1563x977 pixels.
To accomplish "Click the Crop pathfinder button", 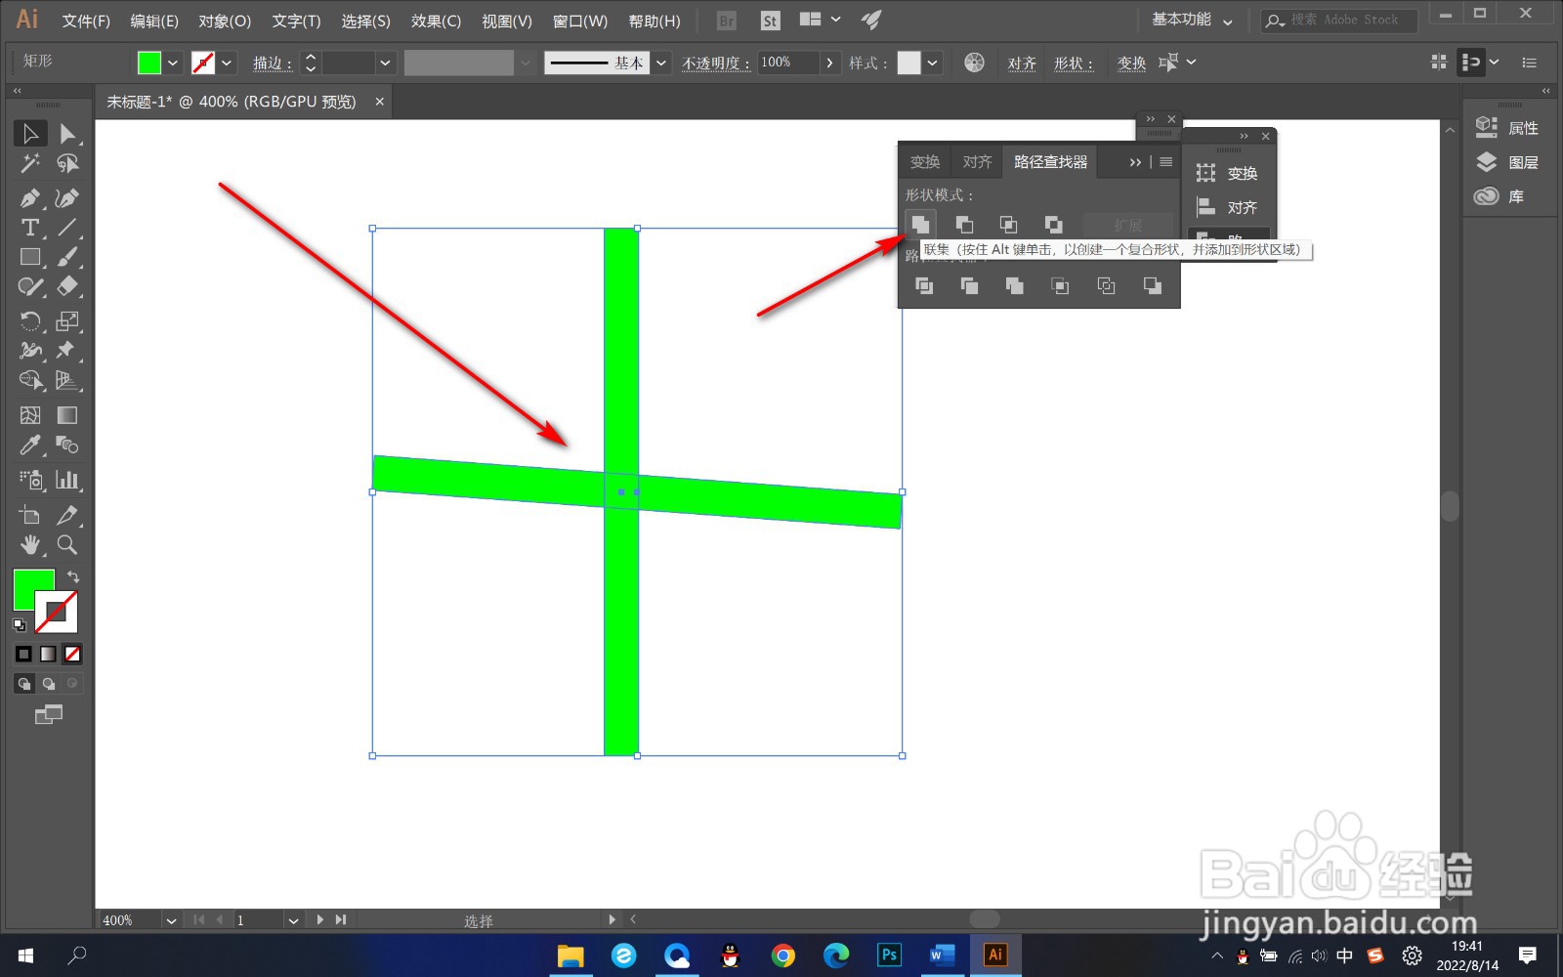I will coord(1060,285).
